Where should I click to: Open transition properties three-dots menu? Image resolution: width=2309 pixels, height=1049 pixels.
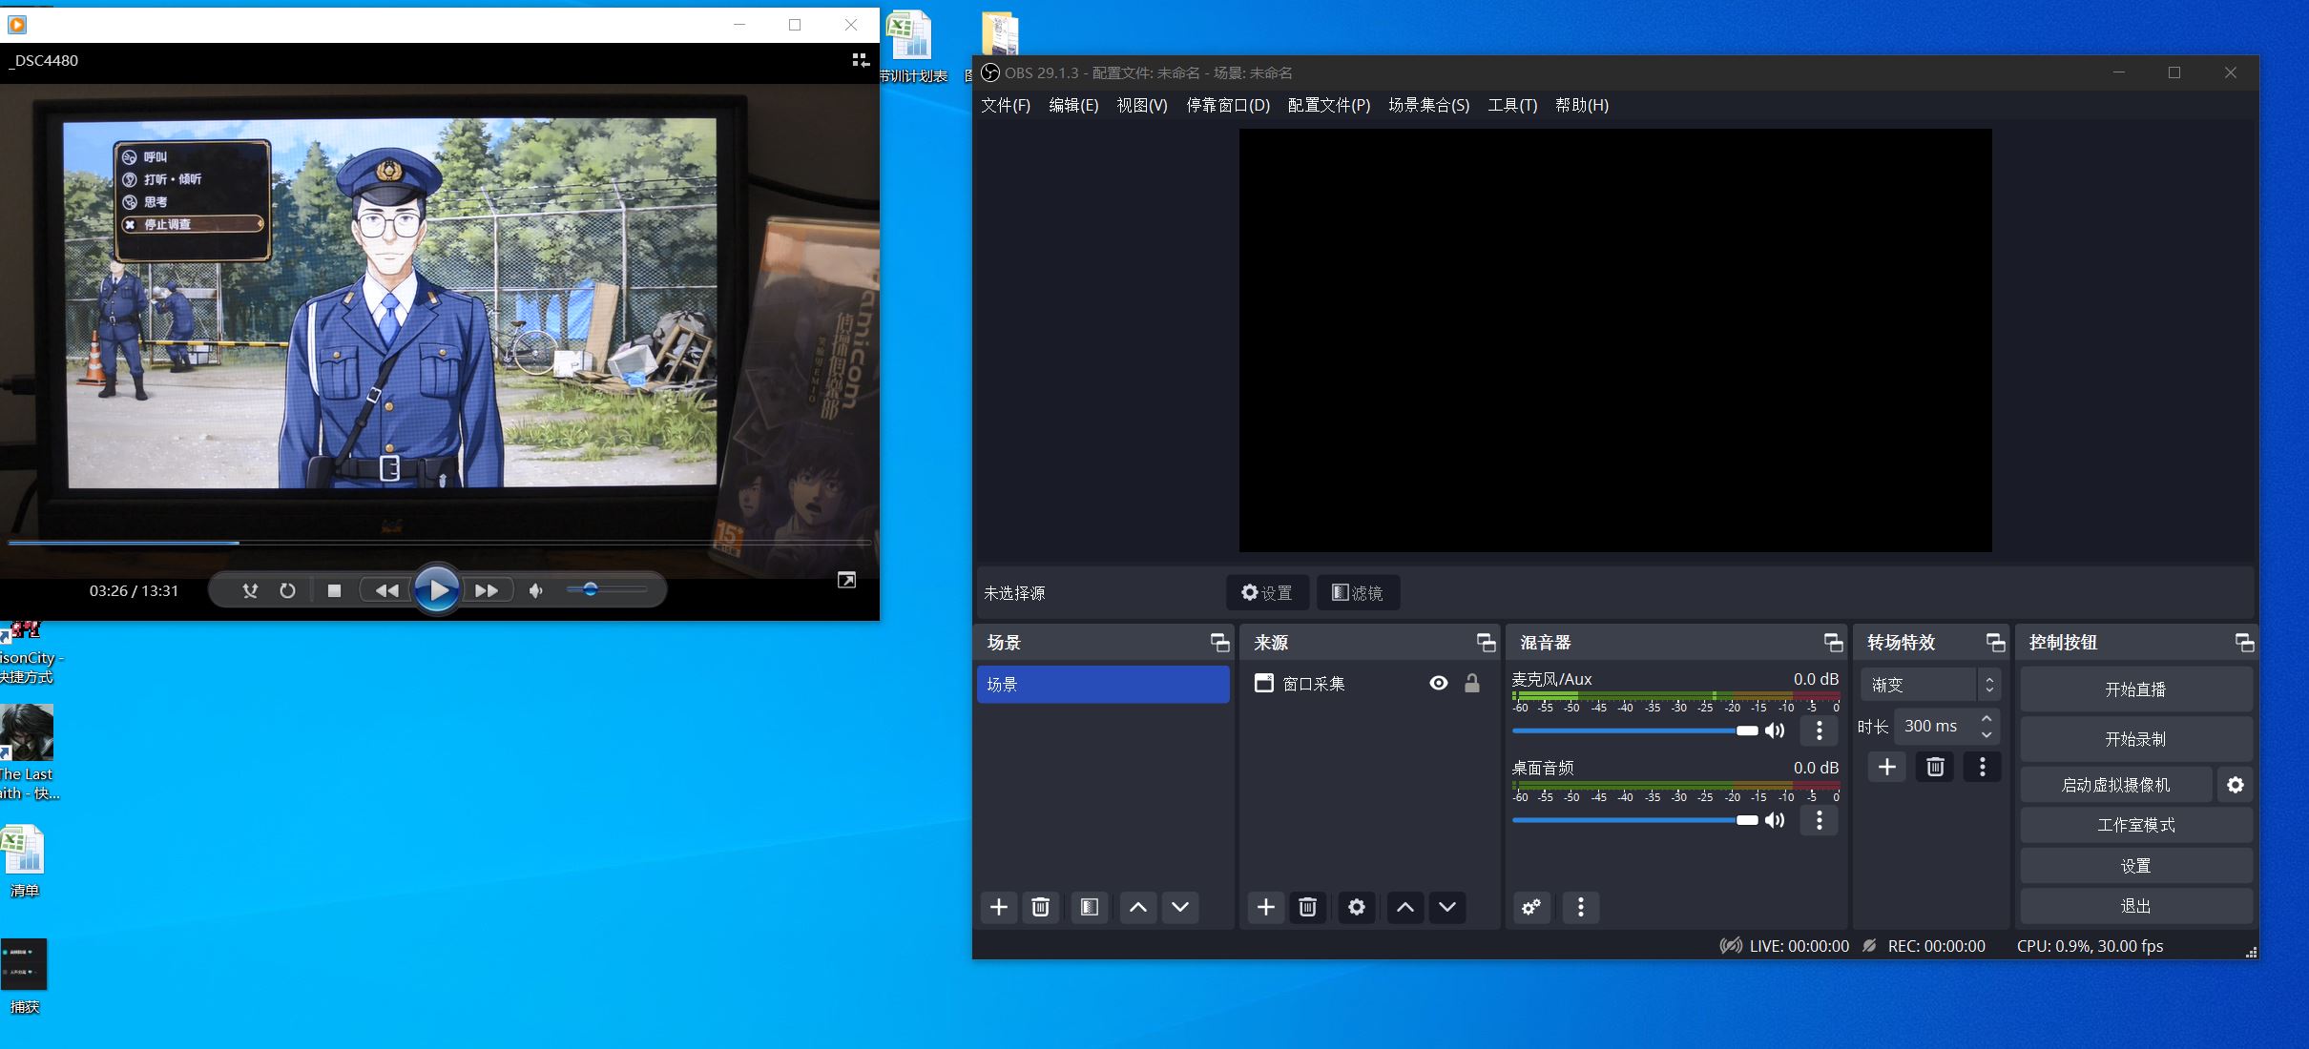tap(1983, 767)
